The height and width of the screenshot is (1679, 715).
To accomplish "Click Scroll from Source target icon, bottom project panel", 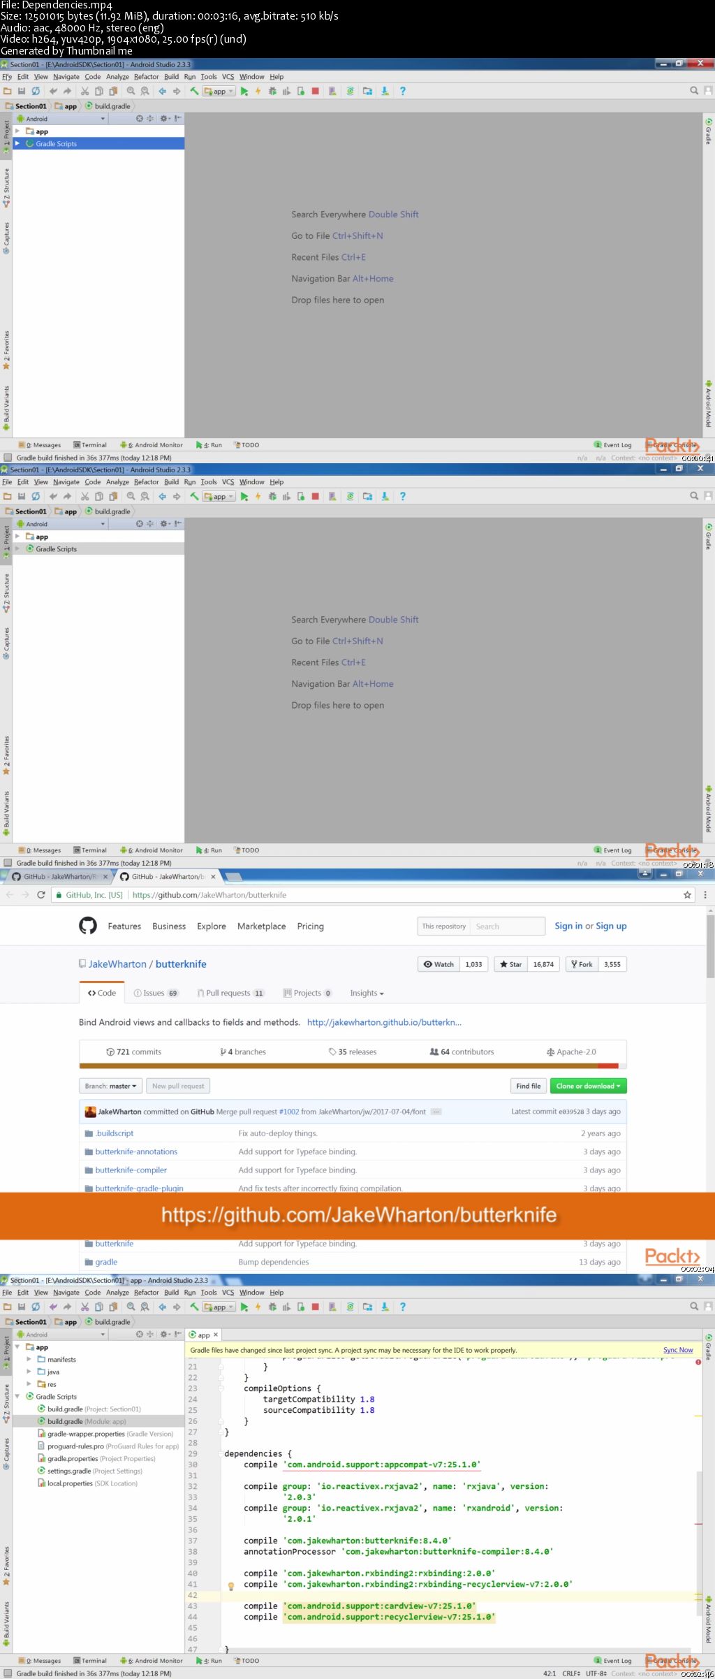I will pos(139,1334).
